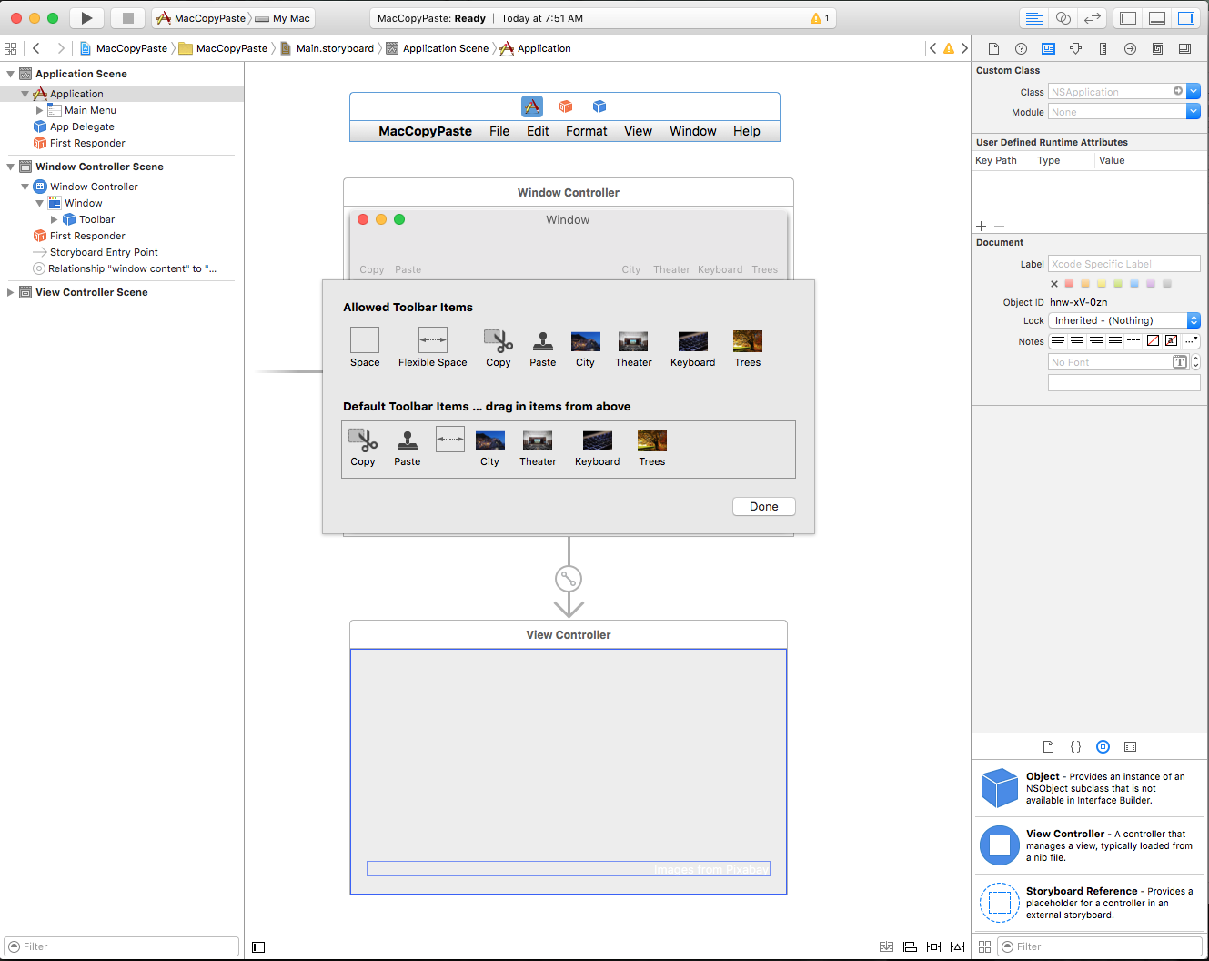This screenshot has width=1209, height=961.
Task: Open the Help menu in the storyboard menu bar
Action: click(747, 131)
